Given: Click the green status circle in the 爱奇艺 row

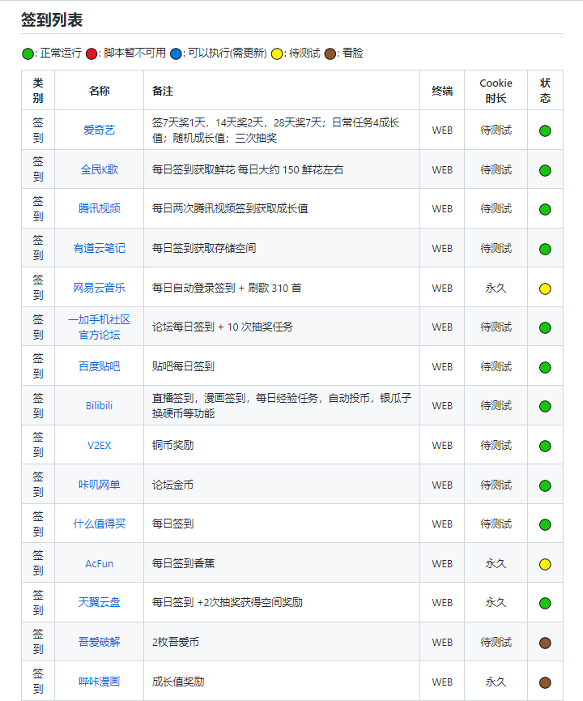Looking at the screenshot, I should [545, 131].
